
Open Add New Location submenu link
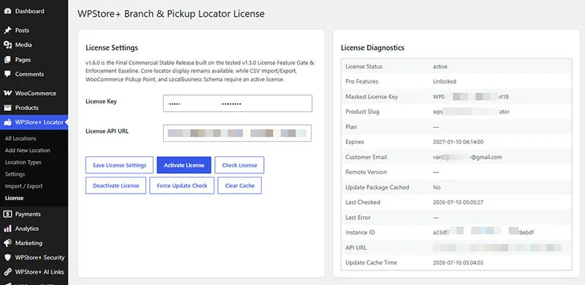click(28, 151)
